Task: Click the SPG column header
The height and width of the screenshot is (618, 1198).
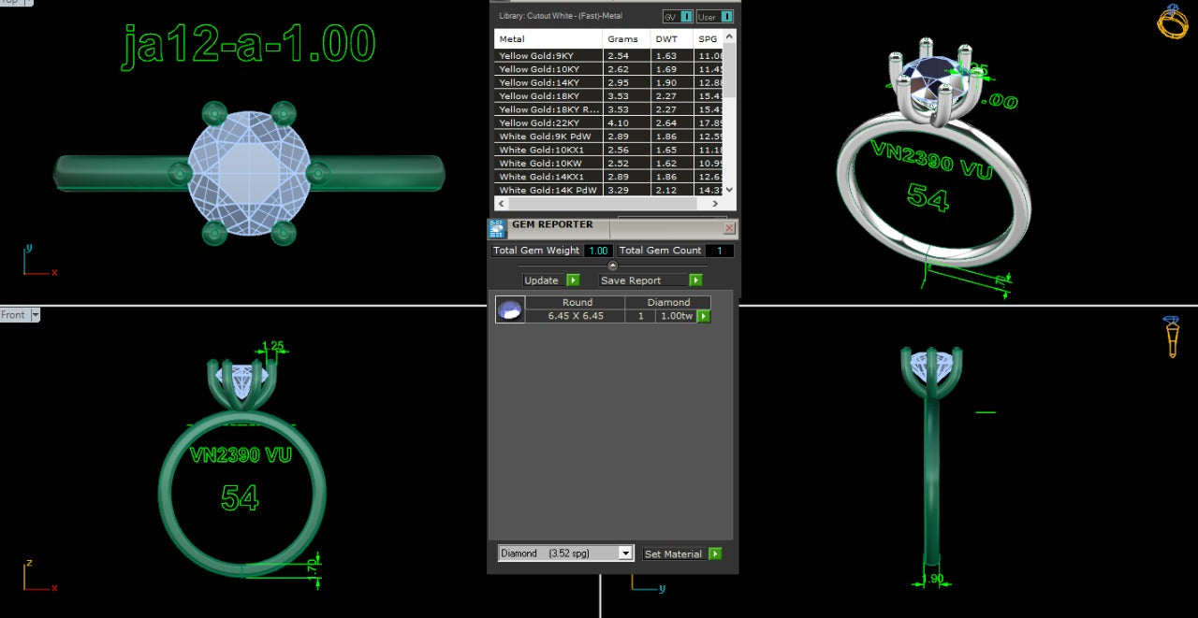Action: coord(709,39)
